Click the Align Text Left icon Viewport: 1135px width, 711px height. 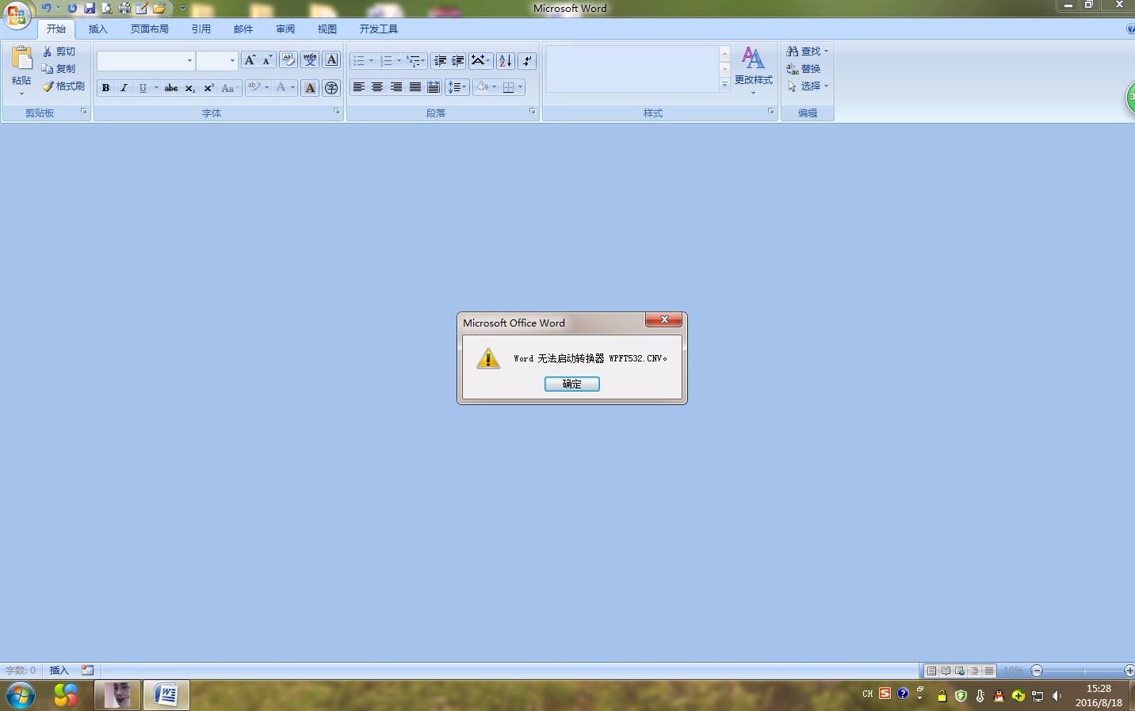358,87
